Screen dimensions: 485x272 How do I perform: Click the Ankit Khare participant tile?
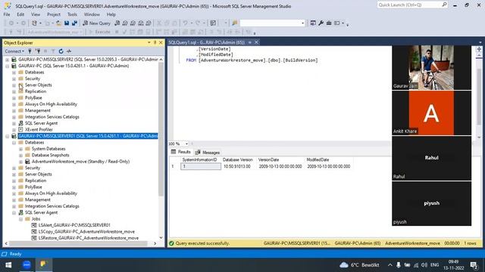coord(431,113)
